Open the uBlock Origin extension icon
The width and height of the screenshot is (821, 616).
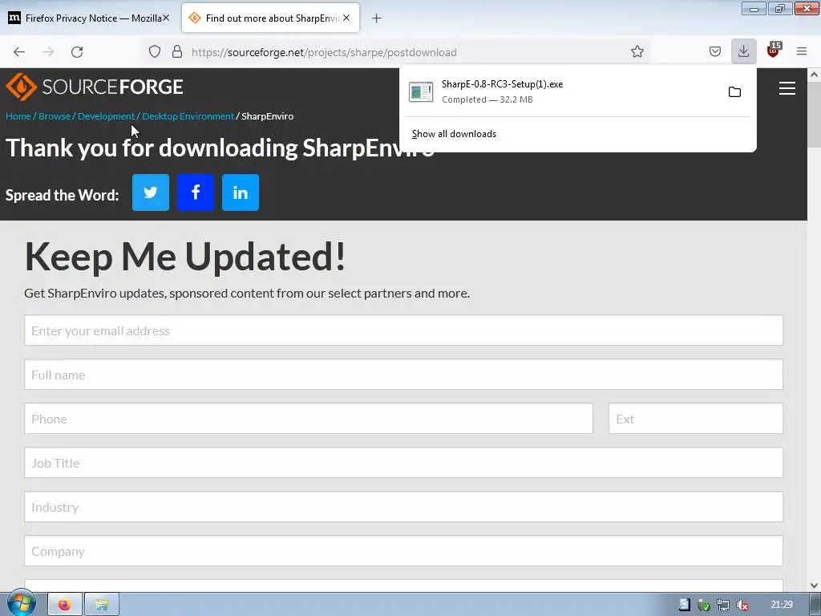tap(774, 51)
